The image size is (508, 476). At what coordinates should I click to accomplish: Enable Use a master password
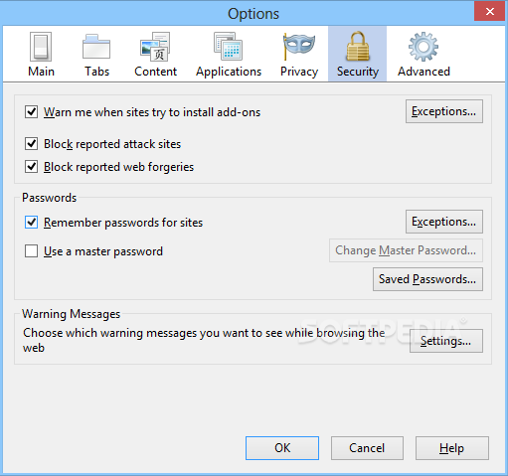pos(31,251)
